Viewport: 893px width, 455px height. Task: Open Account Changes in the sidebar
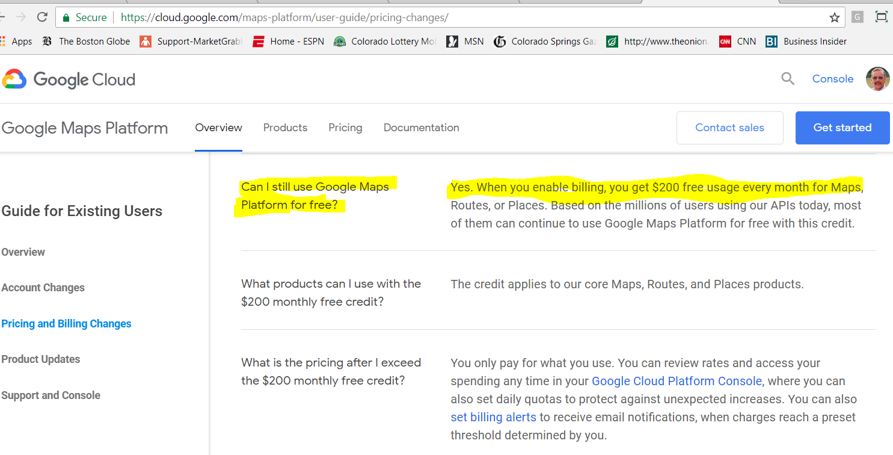(x=43, y=288)
